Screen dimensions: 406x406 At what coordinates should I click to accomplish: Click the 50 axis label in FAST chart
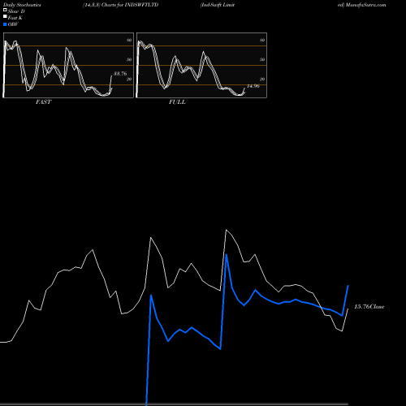129,59
